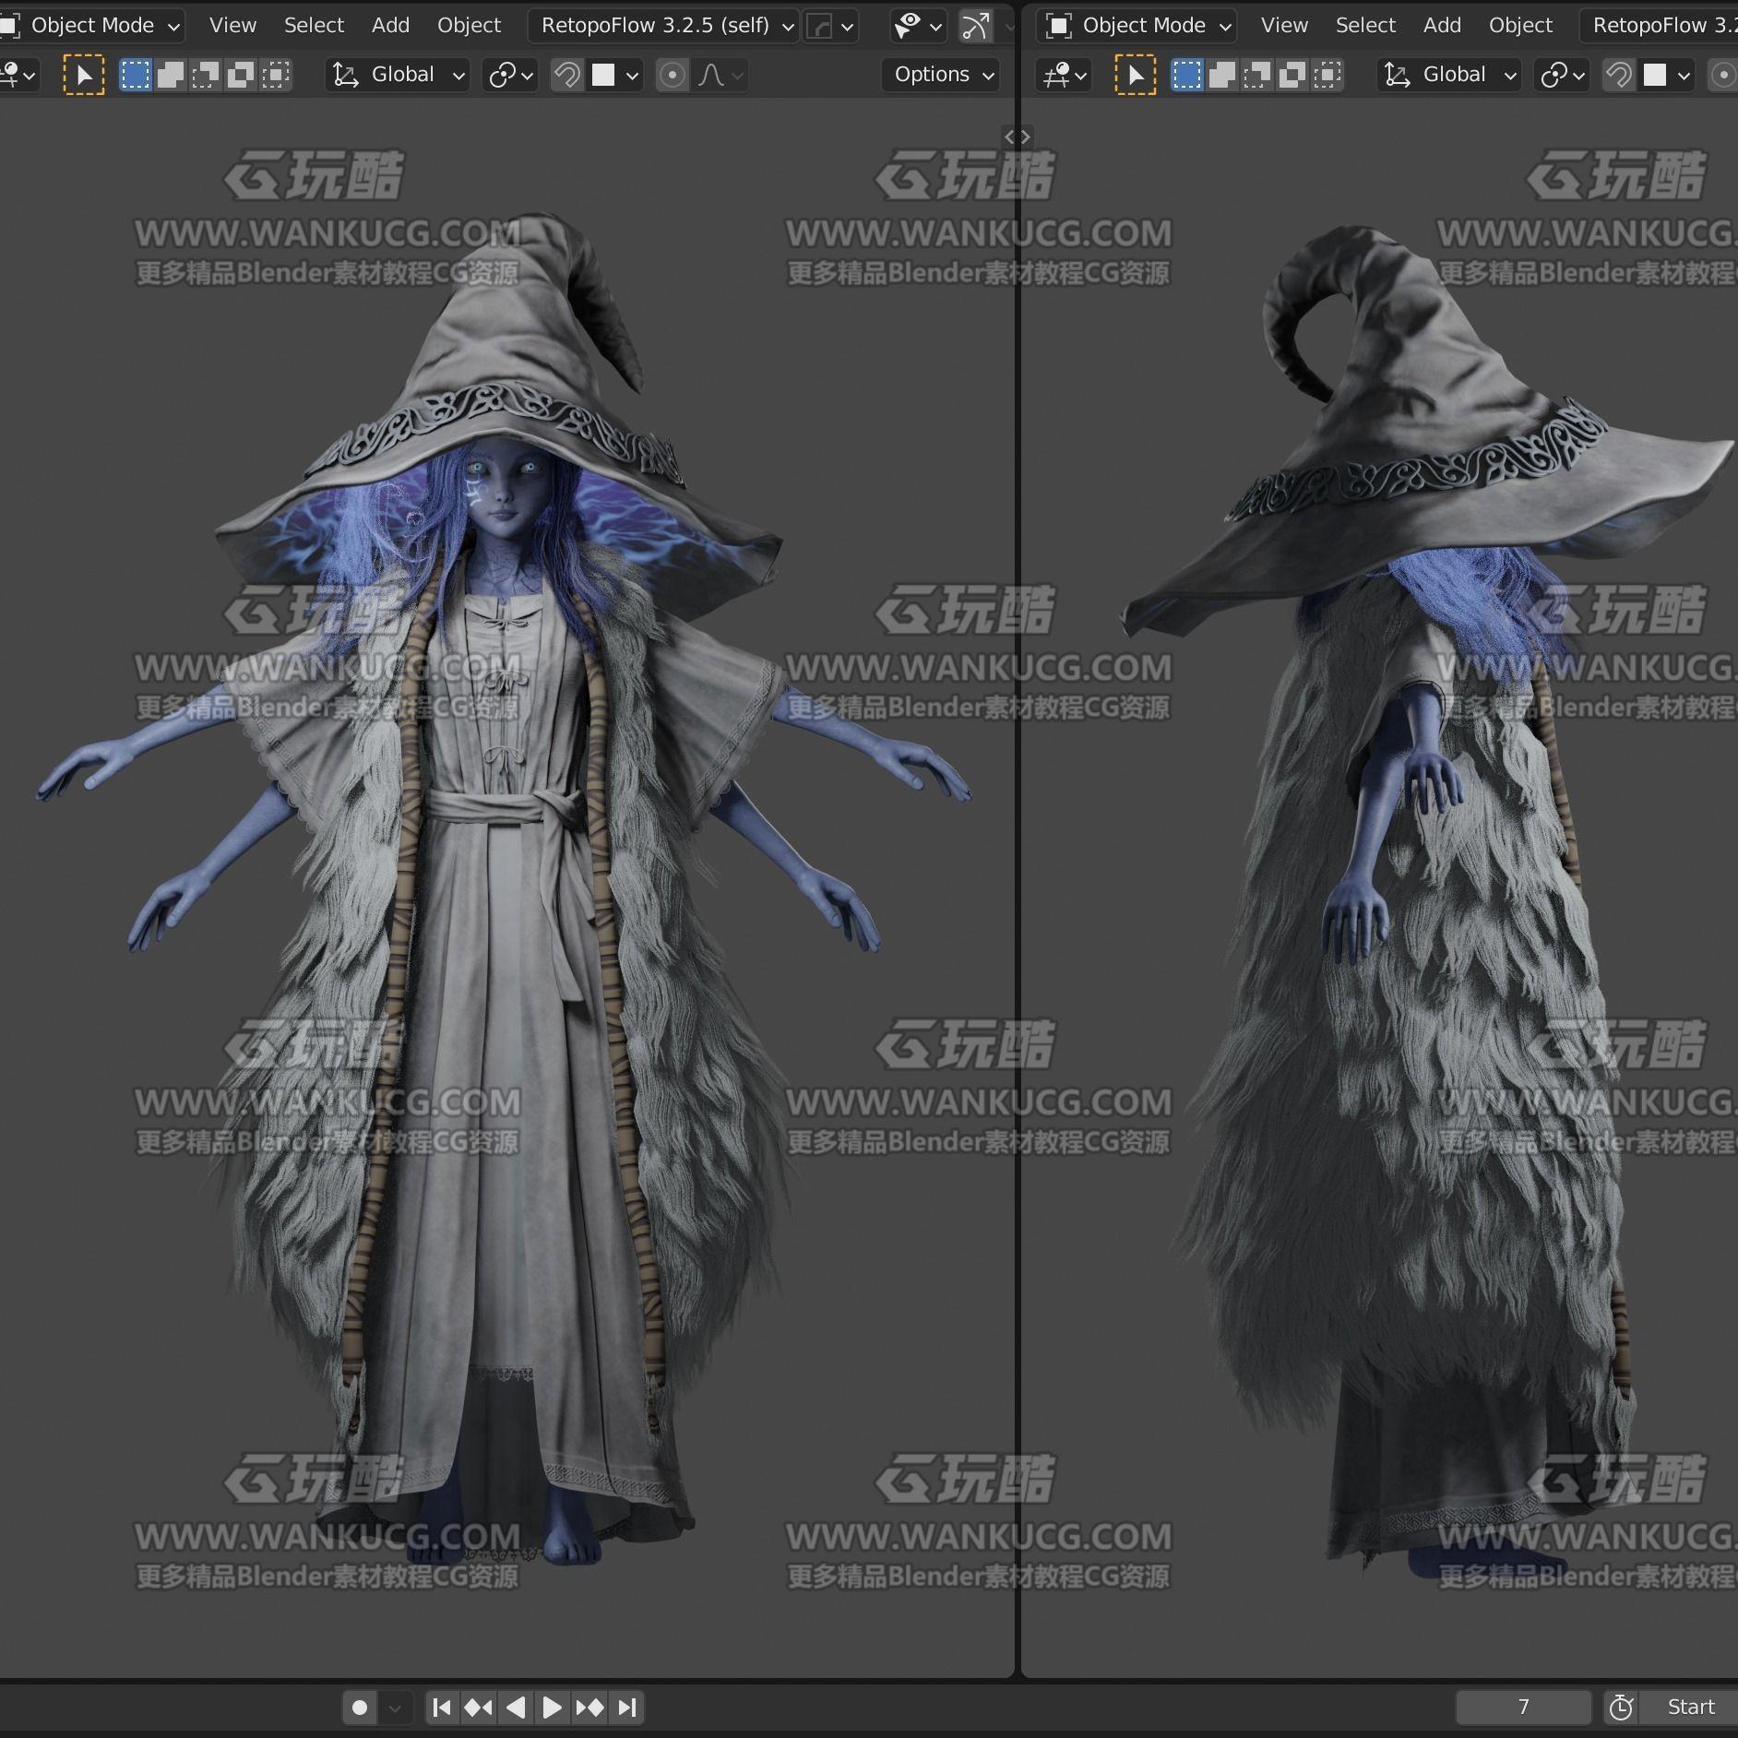Viewport: 1738px width, 1738px height.
Task: Choose Extend selection mode in left viewport
Action: [x=171, y=75]
